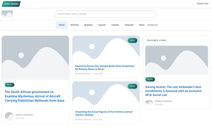Click the Latest Update badge
212x132 pixels.
11,4
